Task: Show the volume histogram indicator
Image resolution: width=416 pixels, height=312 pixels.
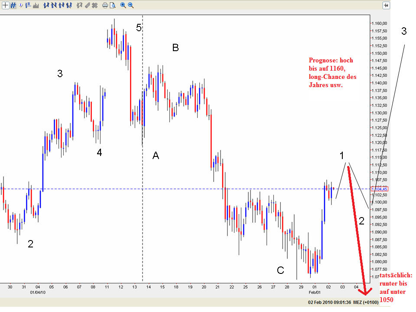Action: click(36, 6)
